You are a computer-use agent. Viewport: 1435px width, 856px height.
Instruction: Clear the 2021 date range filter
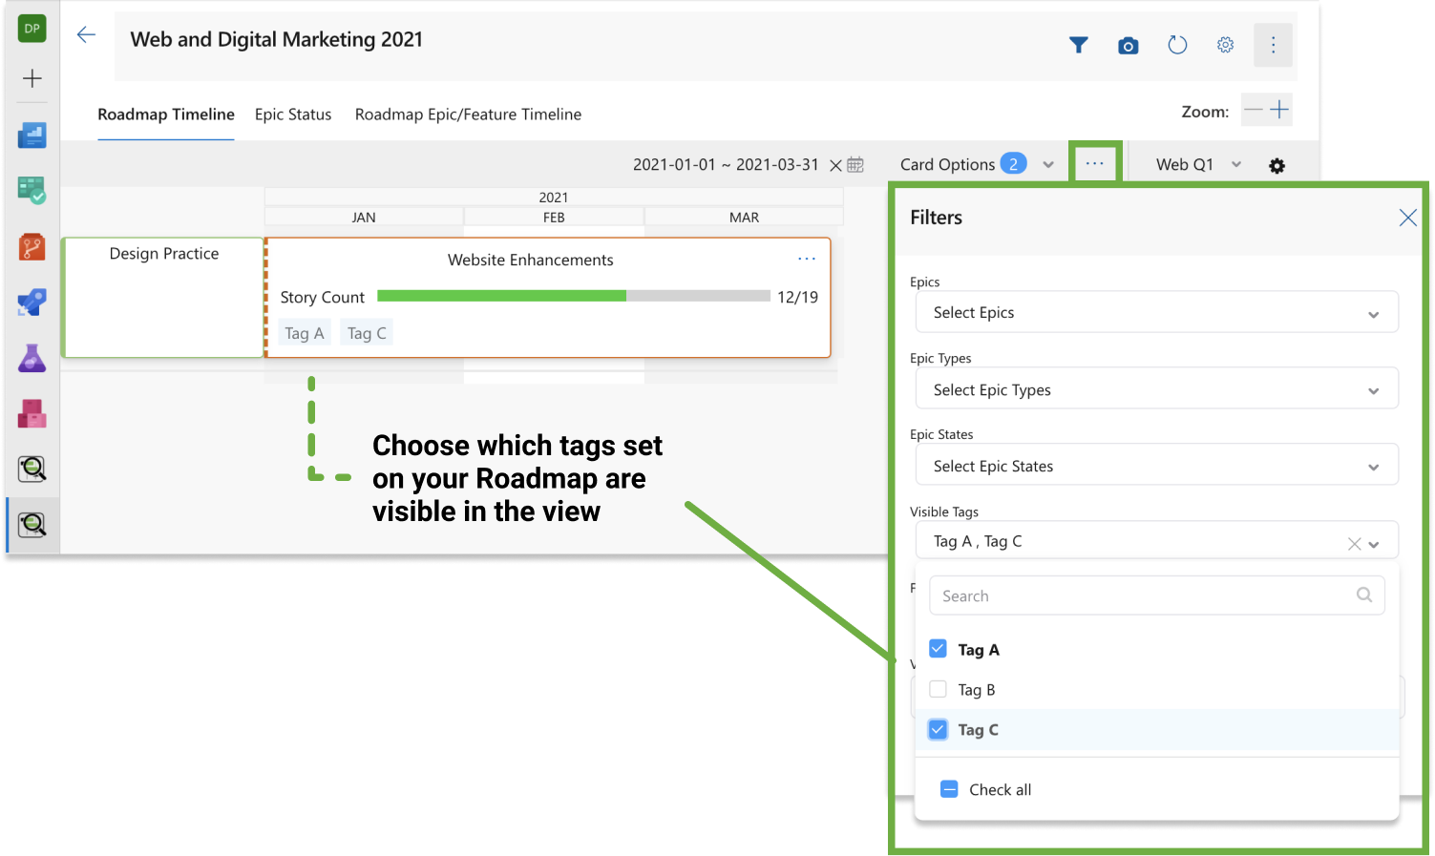point(837,163)
